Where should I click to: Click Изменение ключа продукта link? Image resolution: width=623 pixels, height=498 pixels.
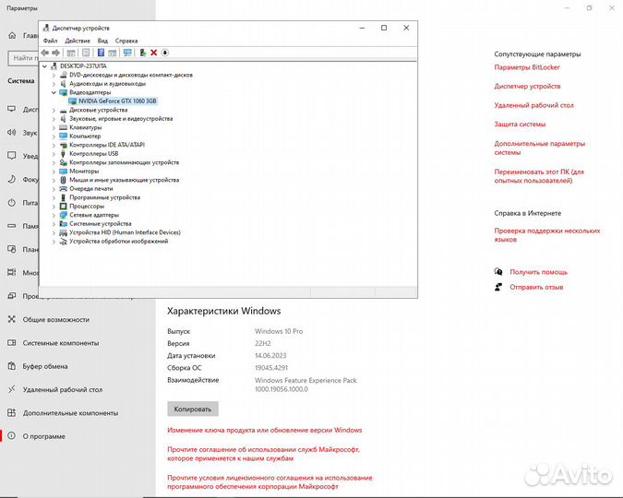pyautogui.click(x=265, y=430)
